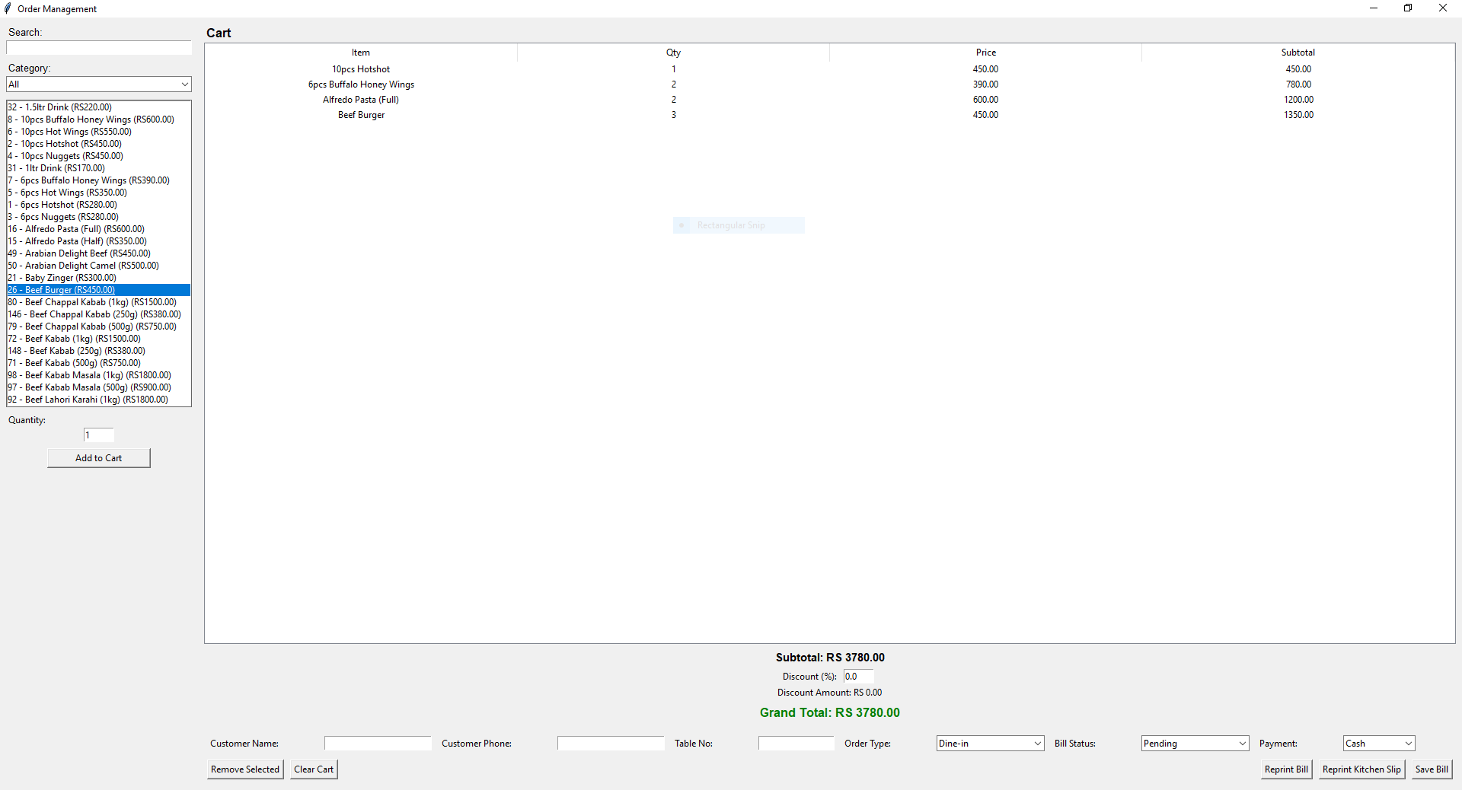Click the Discount percent field
Image resolution: width=1462 pixels, height=790 pixels.
pos(859,677)
